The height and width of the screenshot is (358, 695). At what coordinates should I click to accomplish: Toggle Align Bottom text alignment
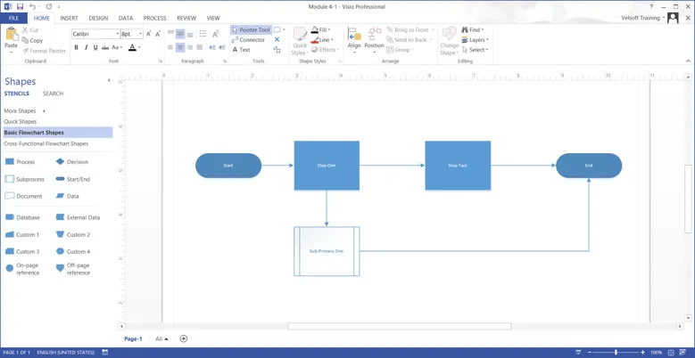pos(190,34)
